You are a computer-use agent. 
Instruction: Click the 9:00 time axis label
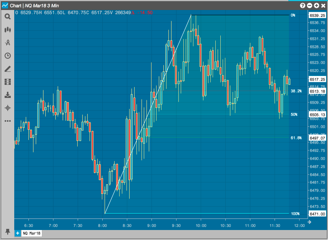pos(152,225)
